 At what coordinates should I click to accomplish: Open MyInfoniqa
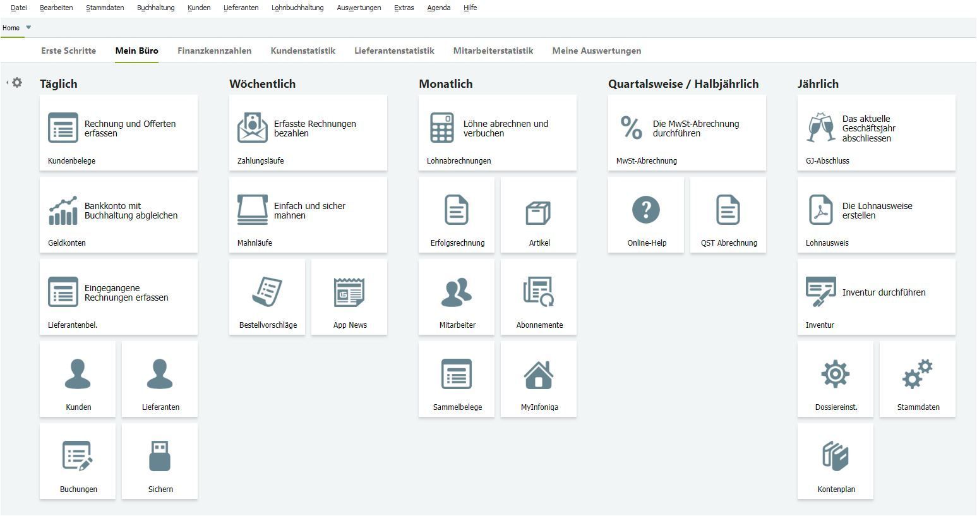[538, 379]
